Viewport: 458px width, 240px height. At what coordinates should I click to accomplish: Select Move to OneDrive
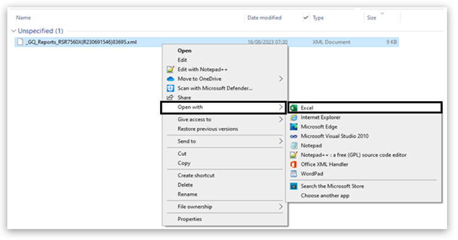[200, 79]
